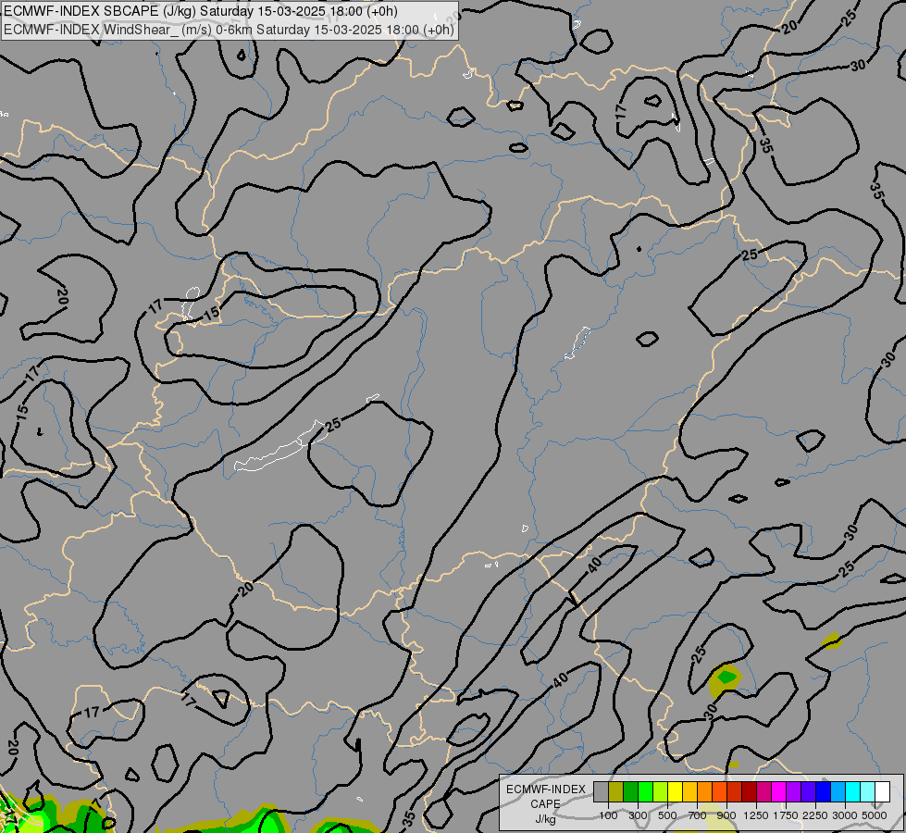Click the '500' legend tick label

[x=667, y=815]
